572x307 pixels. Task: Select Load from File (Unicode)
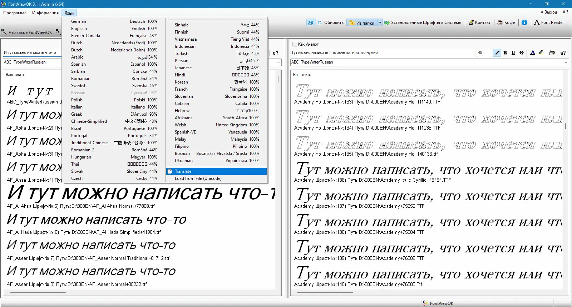217,178
